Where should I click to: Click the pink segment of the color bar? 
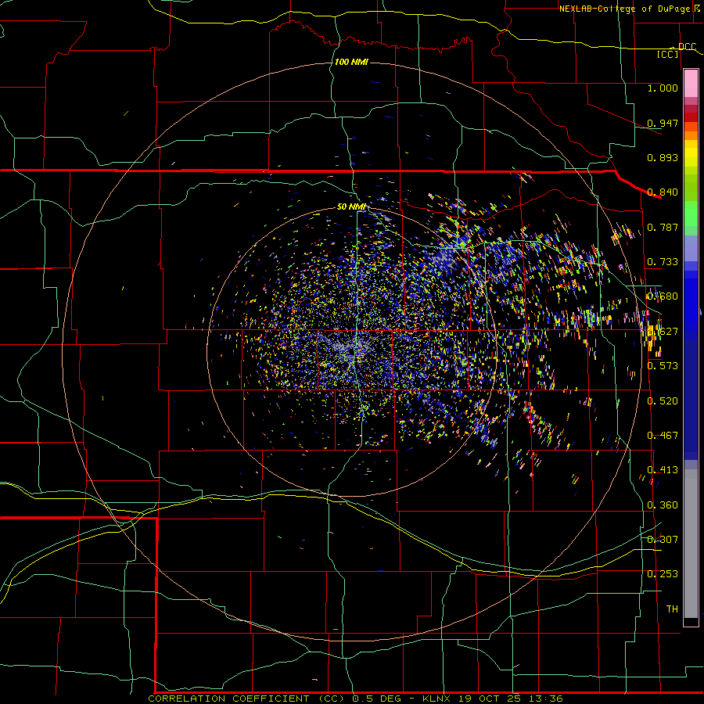pyautogui.click(x=691, y=84)
